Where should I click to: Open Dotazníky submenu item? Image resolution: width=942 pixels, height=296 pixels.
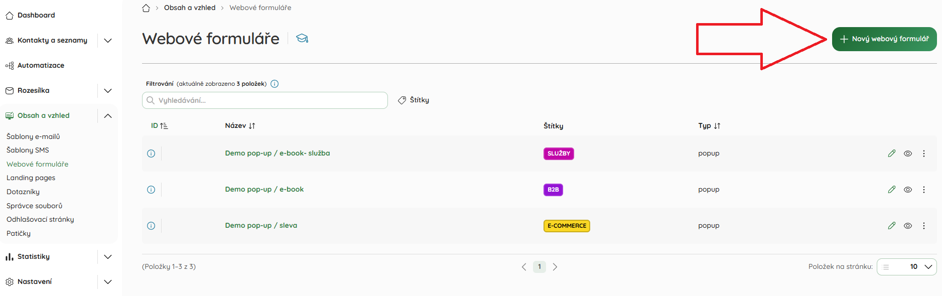click(23, 192)
